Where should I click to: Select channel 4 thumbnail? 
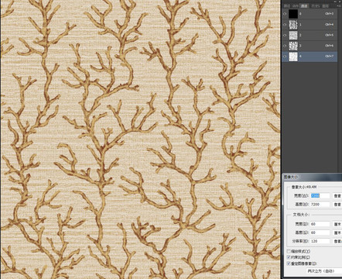(x=293, y=57)
